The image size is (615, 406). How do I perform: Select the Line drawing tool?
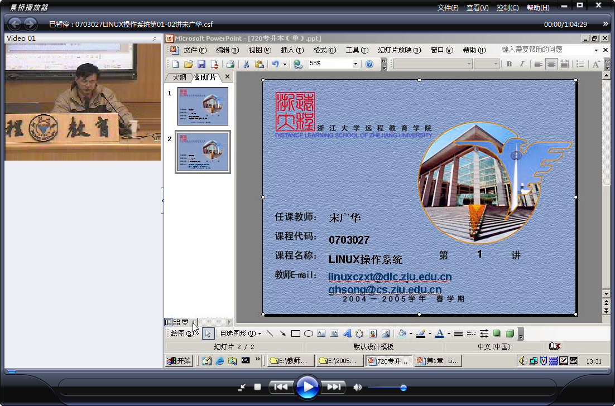point(270,333)
